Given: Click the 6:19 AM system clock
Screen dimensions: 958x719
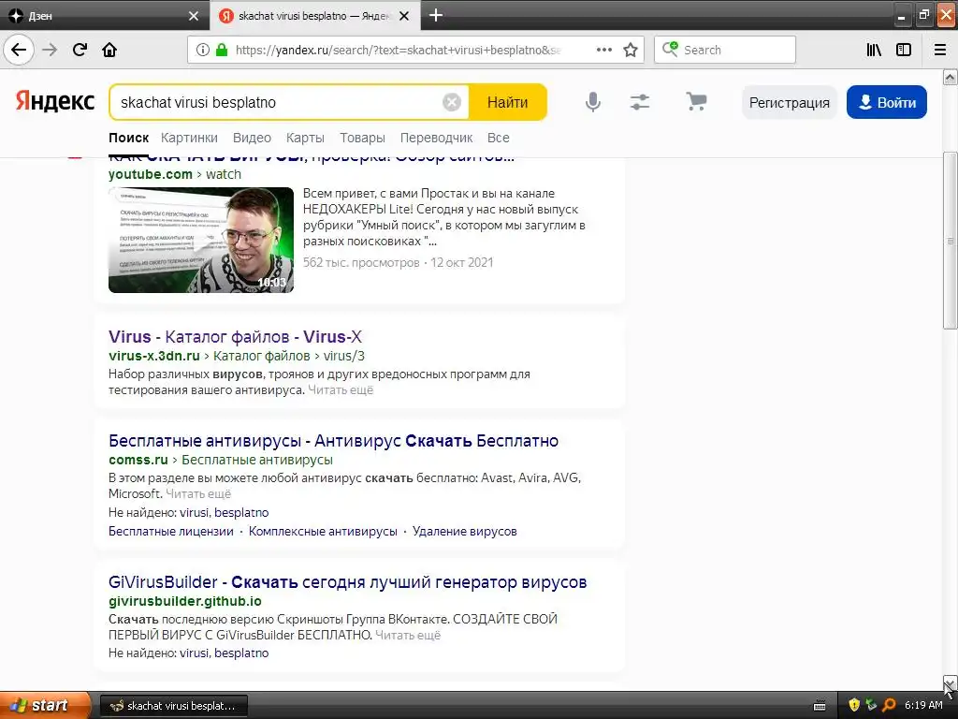Looking at the screenshot, I should 923,705.
